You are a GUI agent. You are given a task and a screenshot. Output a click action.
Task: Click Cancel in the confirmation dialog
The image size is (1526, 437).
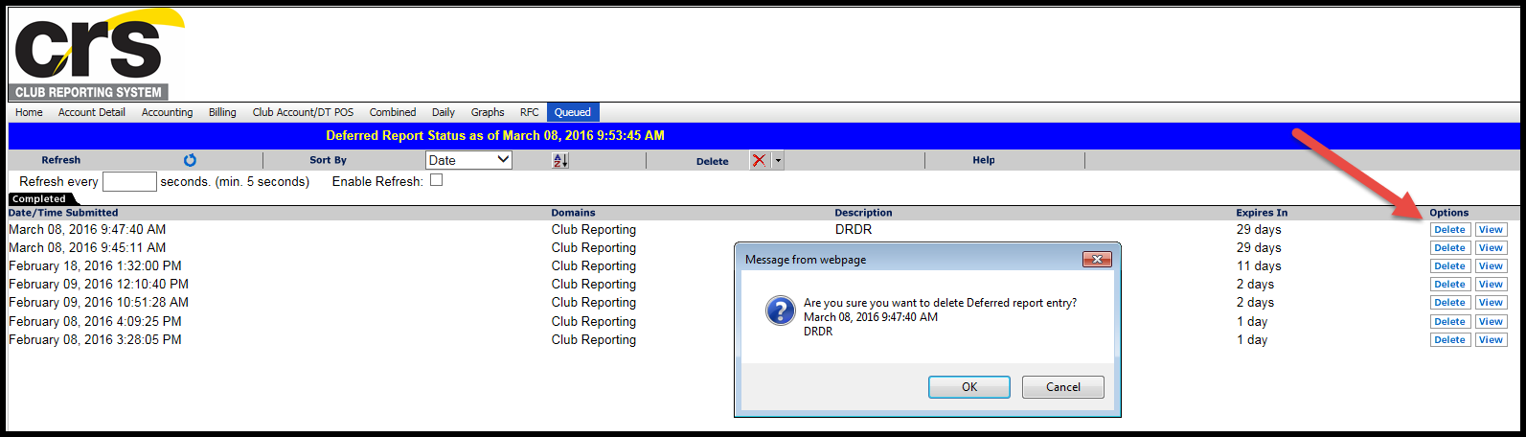click(x=1063, y=387)
